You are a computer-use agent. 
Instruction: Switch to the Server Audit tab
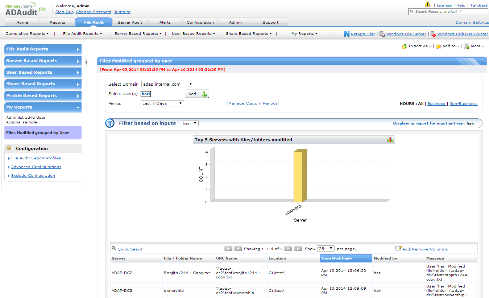click(130, 22)
